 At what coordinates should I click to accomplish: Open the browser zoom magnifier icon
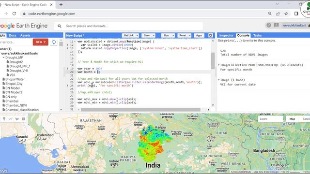[270, 14]
